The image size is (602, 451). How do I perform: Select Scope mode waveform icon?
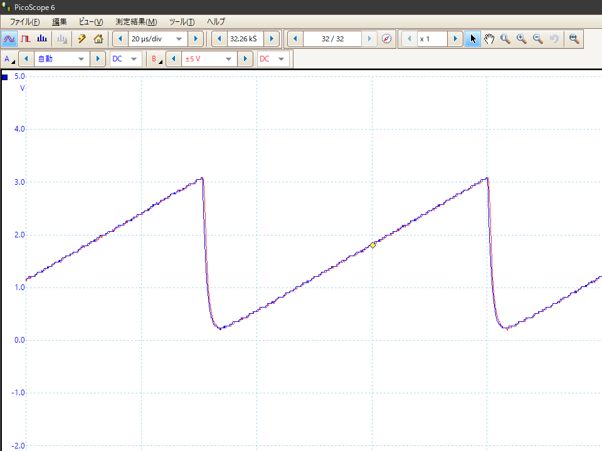point(9,39)
